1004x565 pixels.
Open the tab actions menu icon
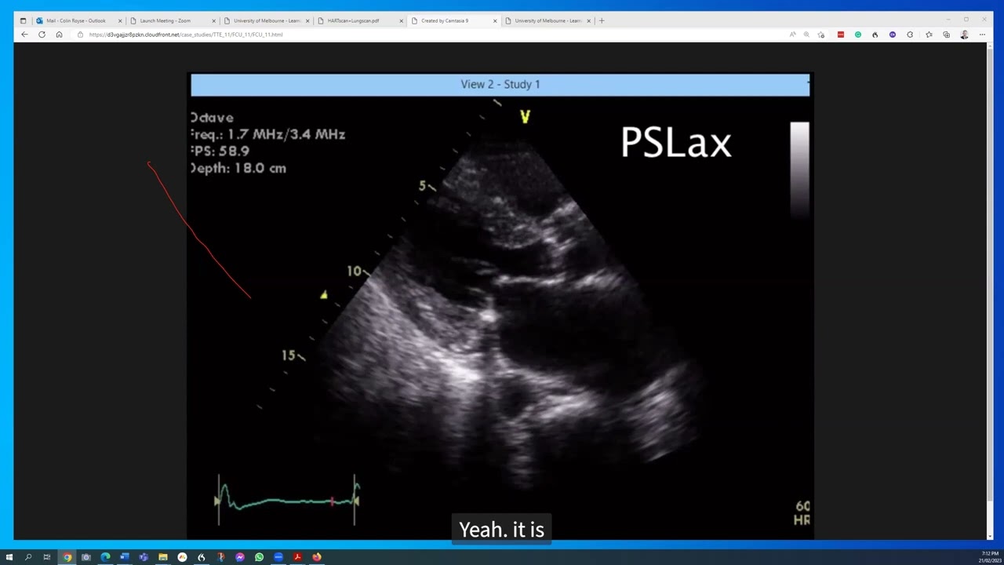pyautogui.click(x=23, y=20)
